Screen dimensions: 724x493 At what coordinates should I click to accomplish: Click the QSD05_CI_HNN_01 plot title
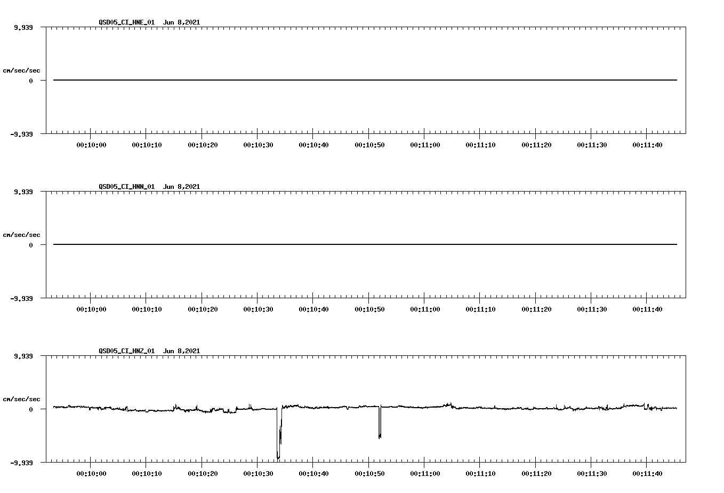149,187
